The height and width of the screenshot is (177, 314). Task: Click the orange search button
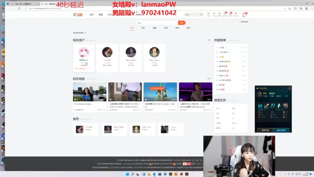click(x=182, y=23)
